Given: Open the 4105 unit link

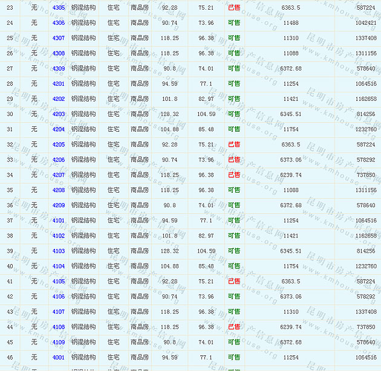Looking at the screenshot, I should (59, 282).
